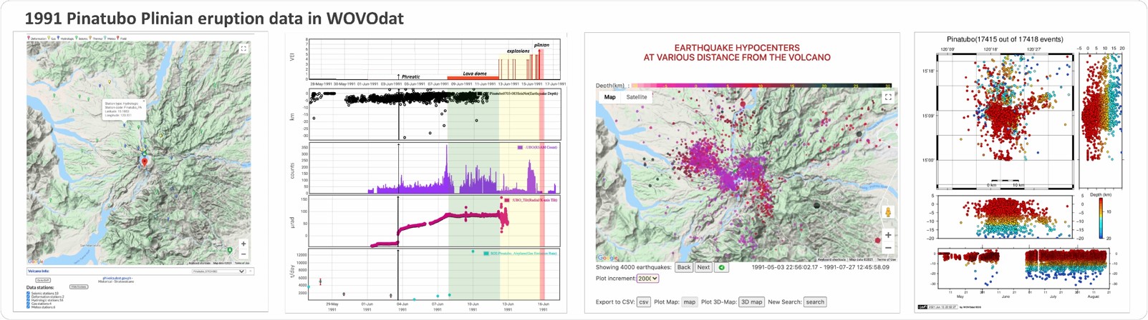Switch to the Satellite map view

pyautogui.click(x=636, y=97)
